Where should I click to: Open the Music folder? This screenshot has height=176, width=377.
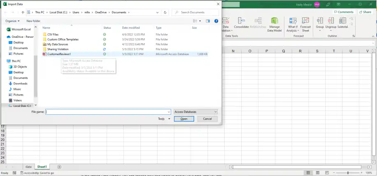tap(15, 89)
